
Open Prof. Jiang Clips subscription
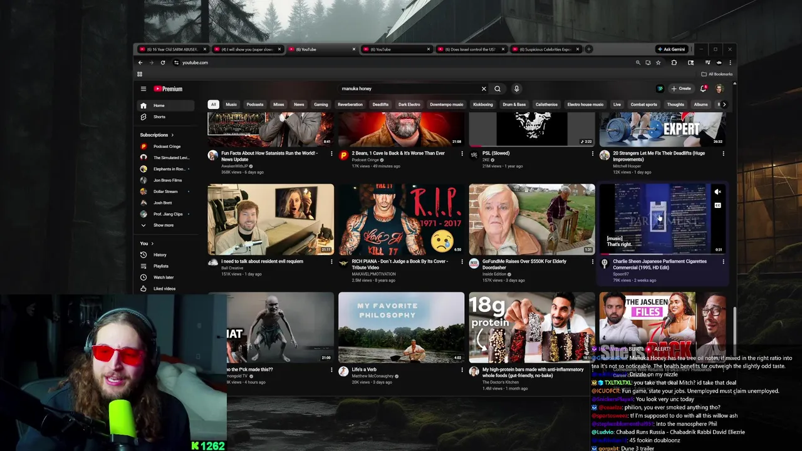[167, 214]
